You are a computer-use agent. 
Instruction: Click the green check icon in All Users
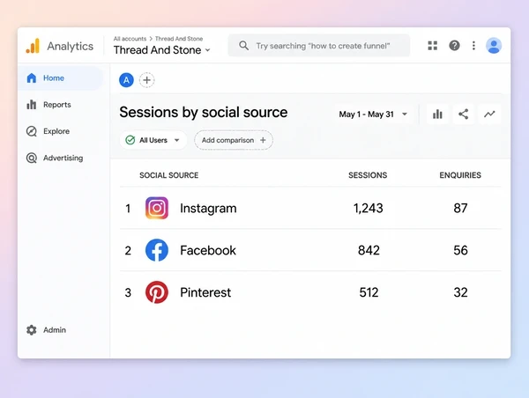pos(130,140)
